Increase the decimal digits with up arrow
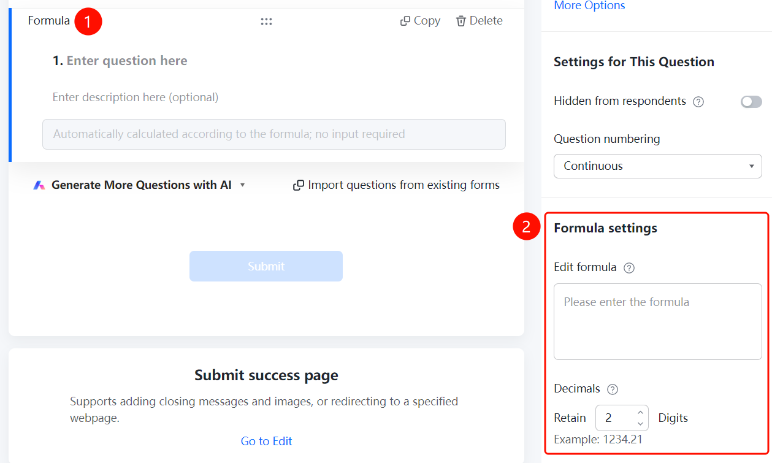Screen dimensions: 772x463 (640, 412)
